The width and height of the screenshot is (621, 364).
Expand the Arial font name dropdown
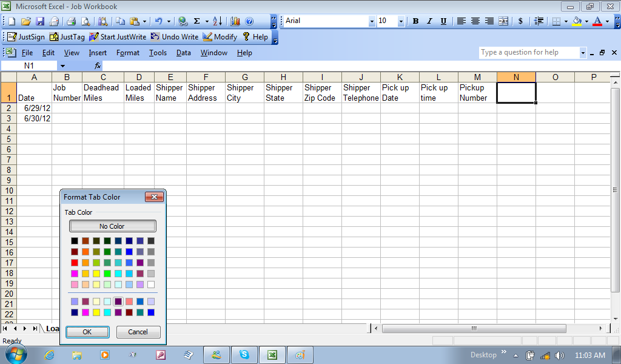372,21
